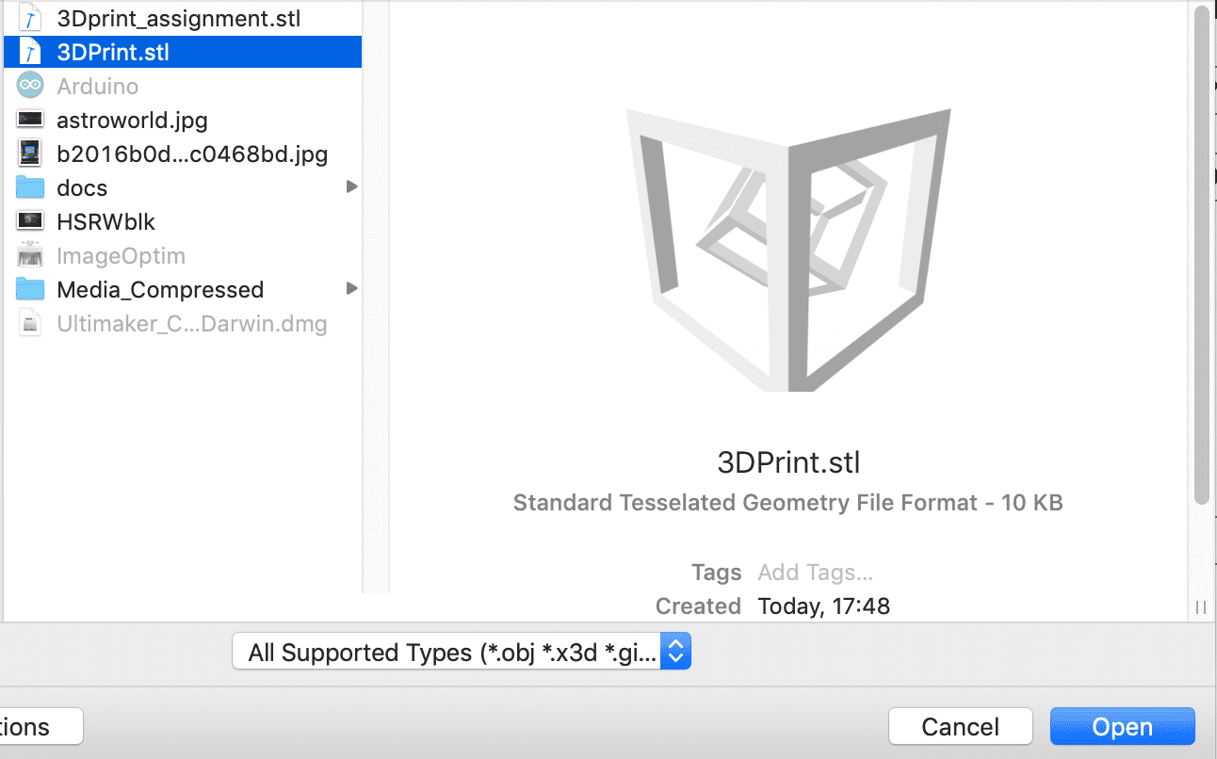The image size is (1217, 759).
Task: Click the 3D cube preview thumbnail
Action: pos(789,250)
